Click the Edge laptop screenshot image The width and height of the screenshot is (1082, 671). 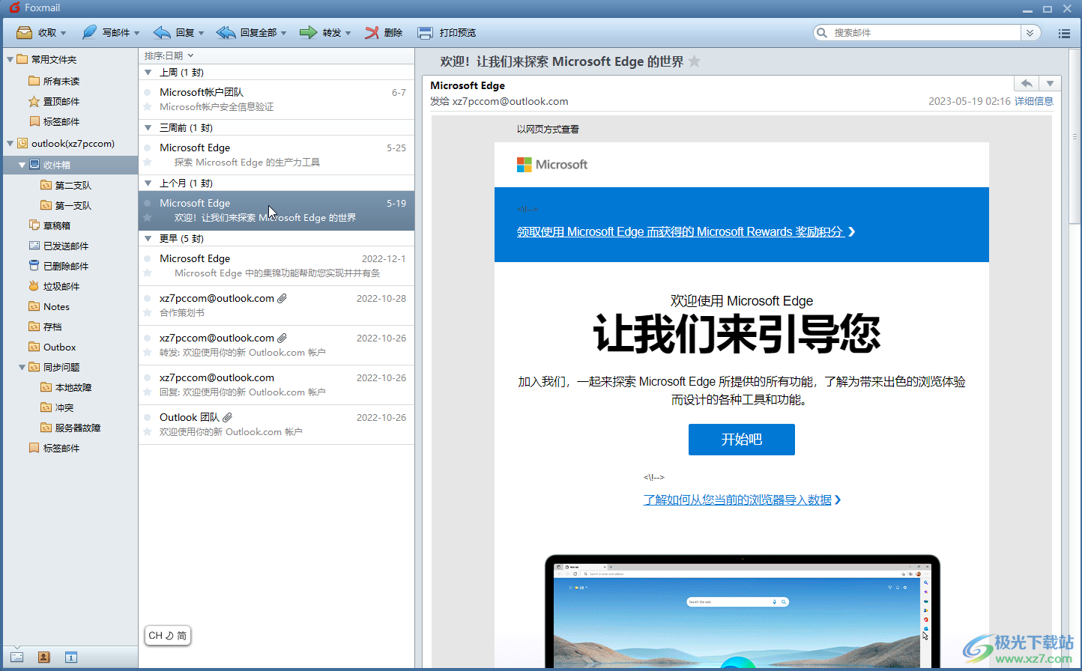742,613
